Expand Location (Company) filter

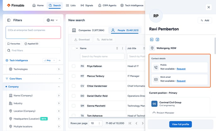pos(59,111)
